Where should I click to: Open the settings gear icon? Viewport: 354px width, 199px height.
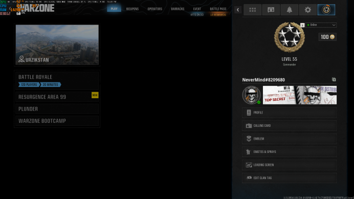pos(308,10)
